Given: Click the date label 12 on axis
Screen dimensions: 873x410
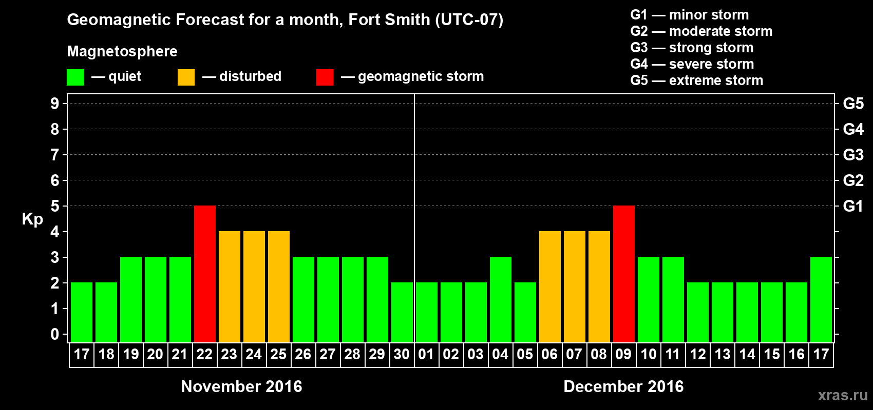Looking at the screenshot, I should tap(698, 355).
